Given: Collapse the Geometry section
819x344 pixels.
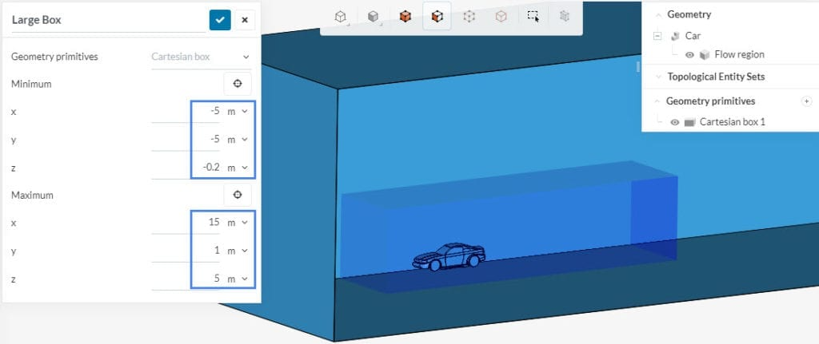Looking at the screenshot, I should (658, 14).
